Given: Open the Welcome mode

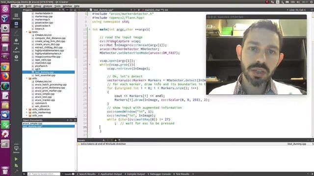Looking at the screenshot, I should 16,16.
